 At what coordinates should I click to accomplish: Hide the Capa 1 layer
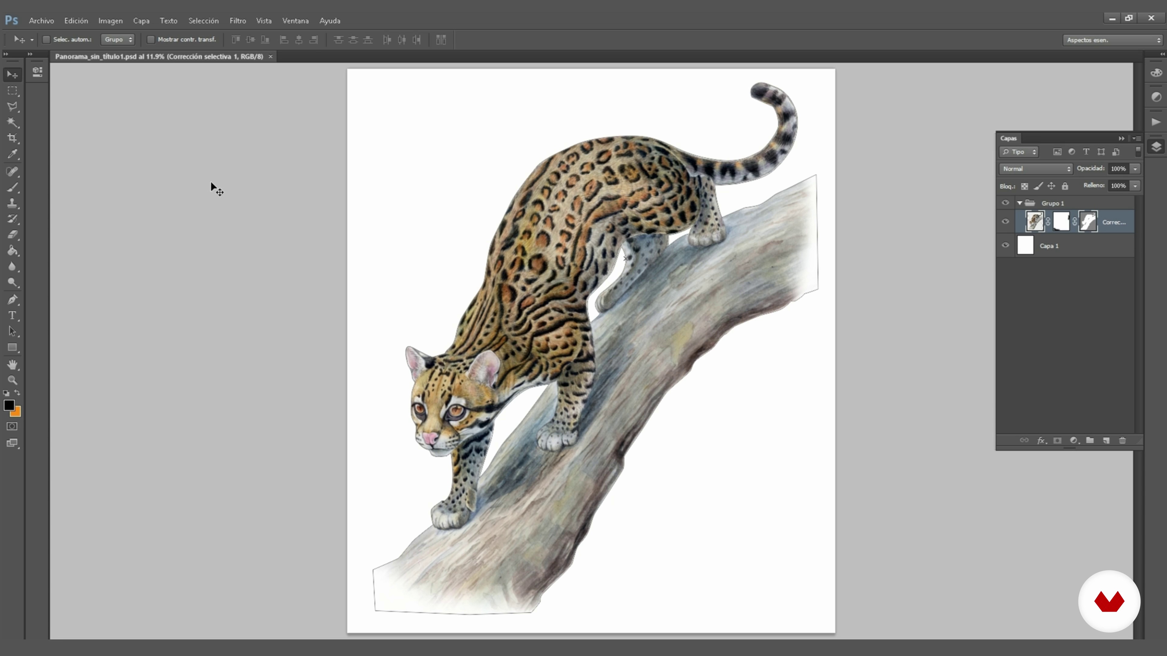click(x=1005, y=245)
